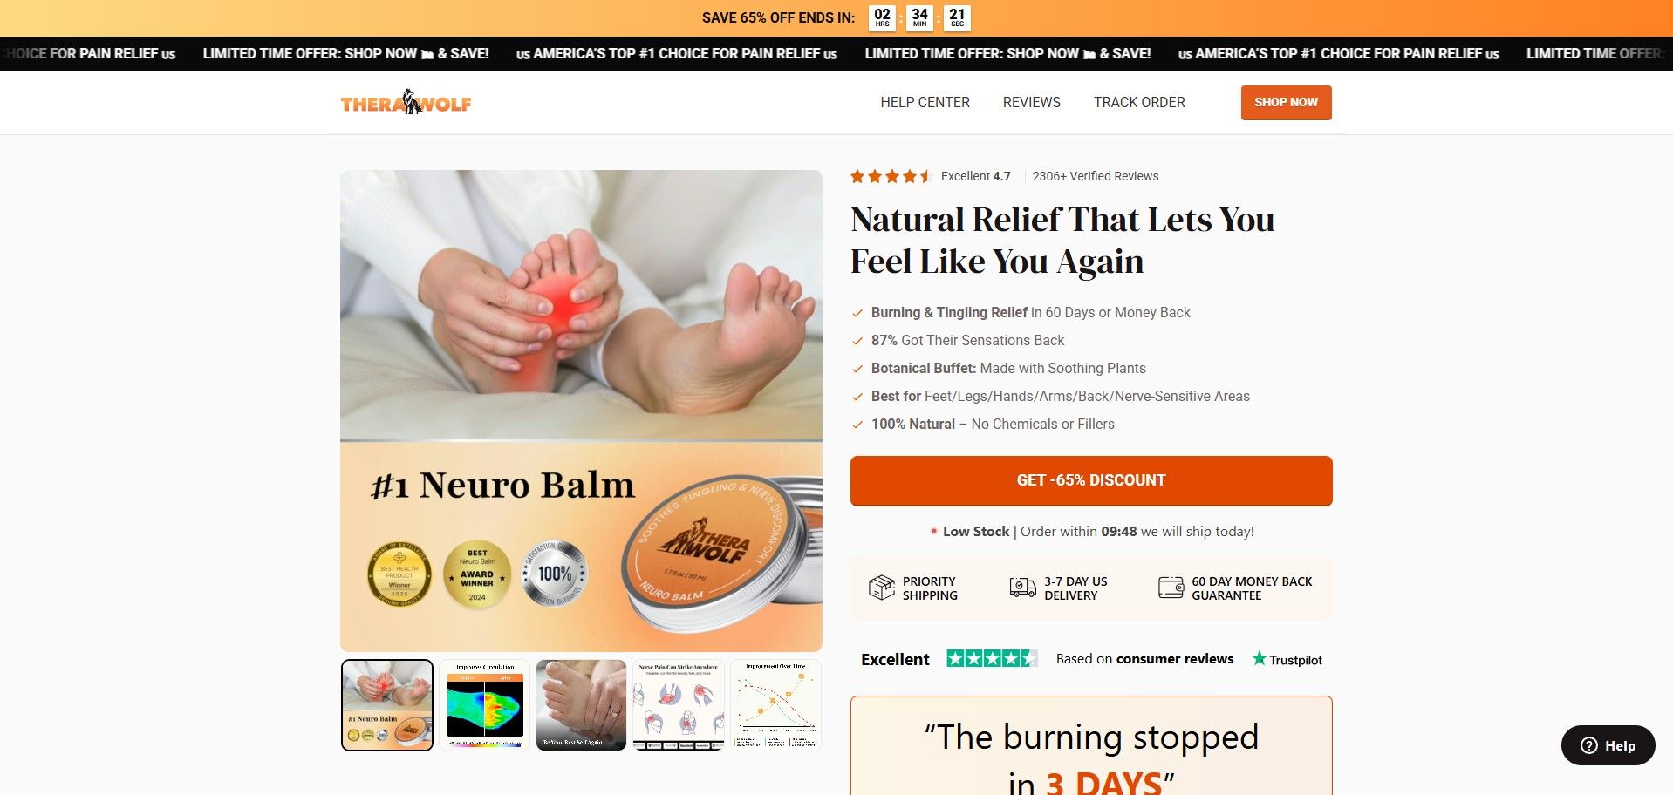Open the 2306+ Verified Reviews link
Screen dimensions: 1673x795
coord(1096,176)
